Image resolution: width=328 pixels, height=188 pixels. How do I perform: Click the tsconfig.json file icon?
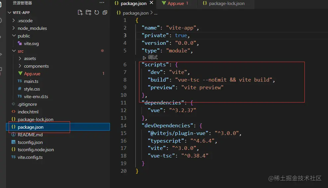13,142
